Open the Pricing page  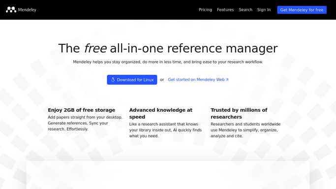tap(205, 10)
